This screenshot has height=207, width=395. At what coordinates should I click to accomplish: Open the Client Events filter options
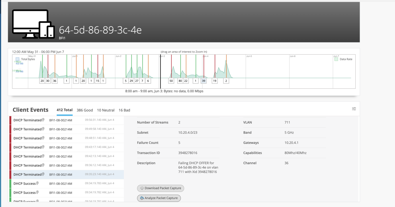pos(354,109)
